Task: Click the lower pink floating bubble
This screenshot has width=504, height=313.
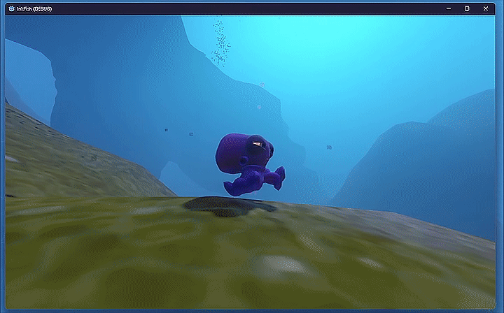Action: pyautogui.click(x=258, y=107)
